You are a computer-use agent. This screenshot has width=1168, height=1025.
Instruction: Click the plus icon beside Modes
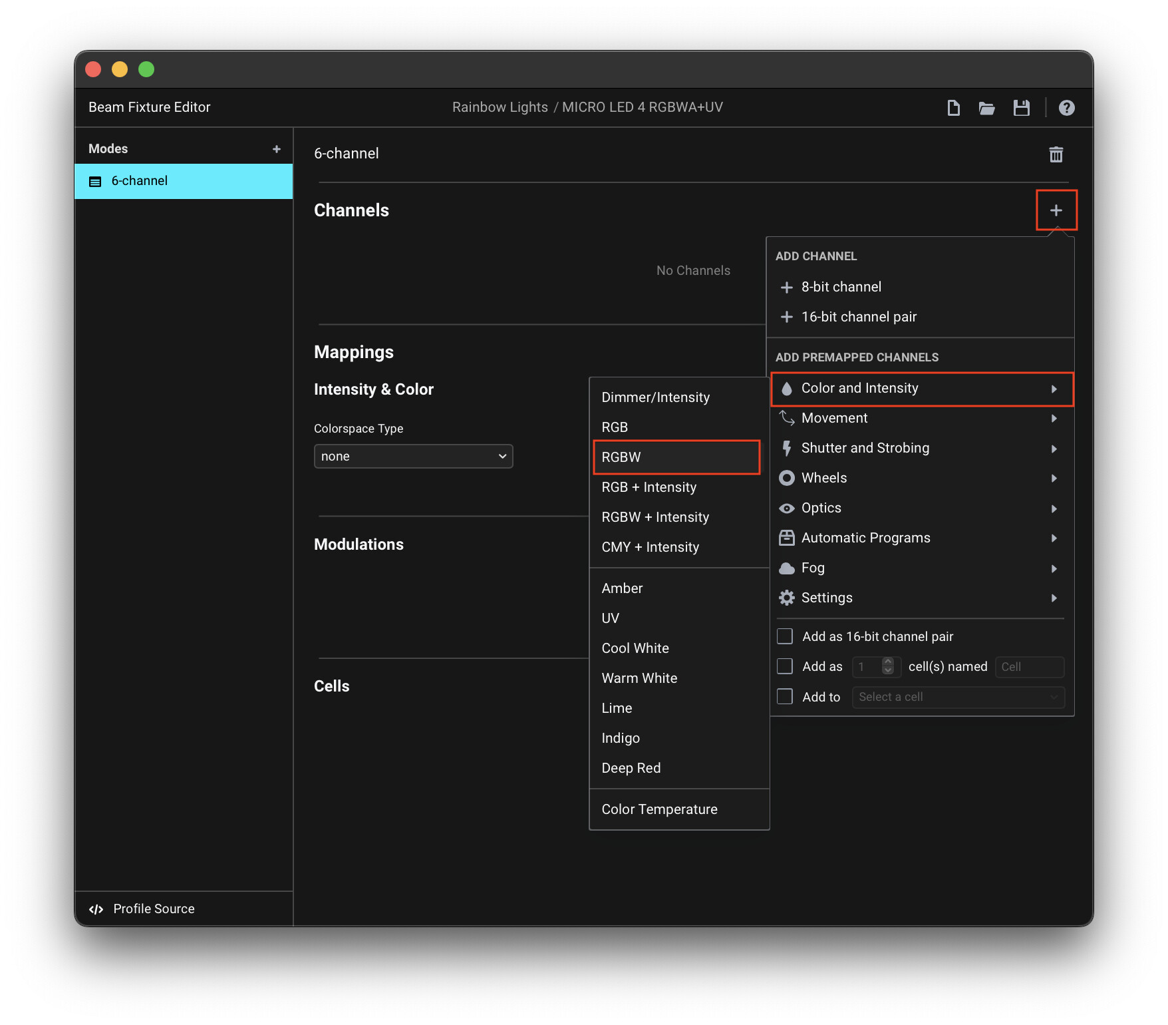[277, 149]
